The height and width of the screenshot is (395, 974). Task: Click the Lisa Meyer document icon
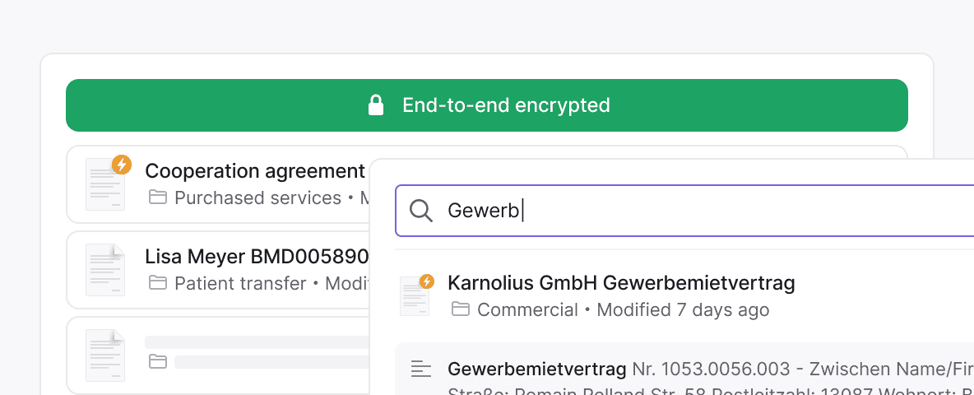tap(105, 270)
